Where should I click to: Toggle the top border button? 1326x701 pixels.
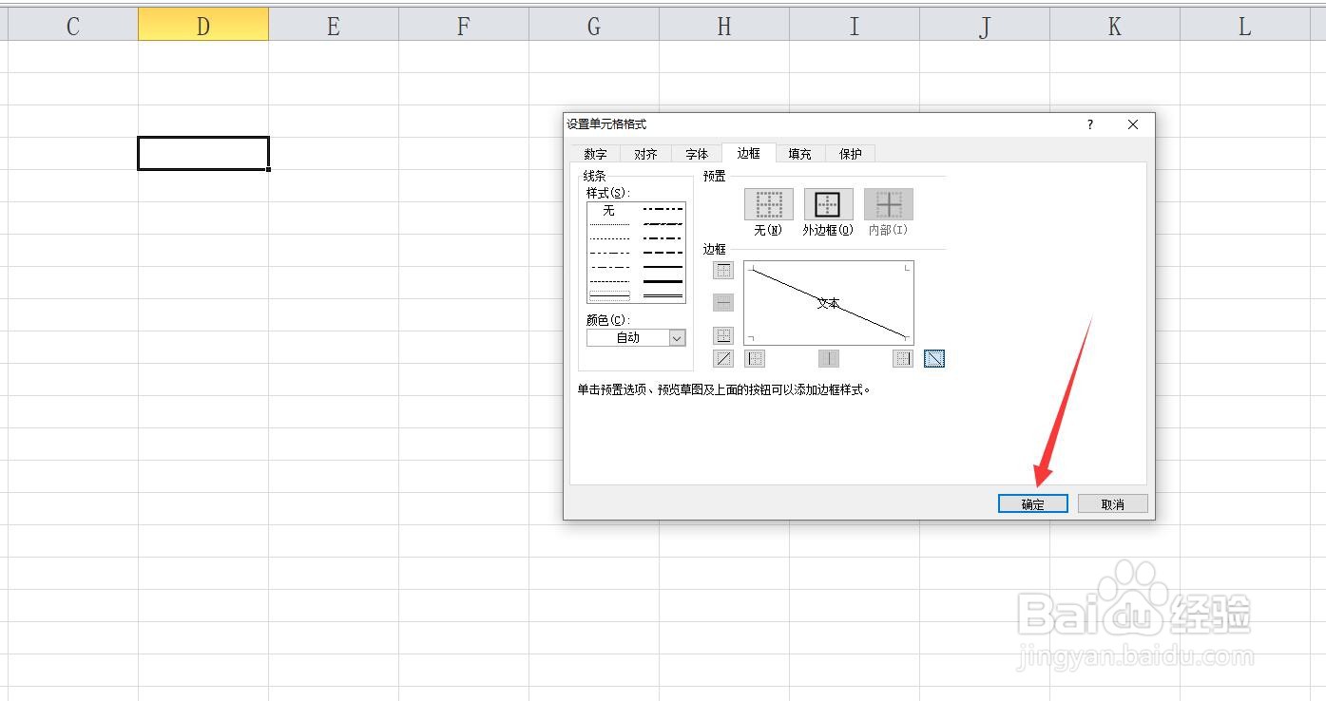click(x=723, y=271)
